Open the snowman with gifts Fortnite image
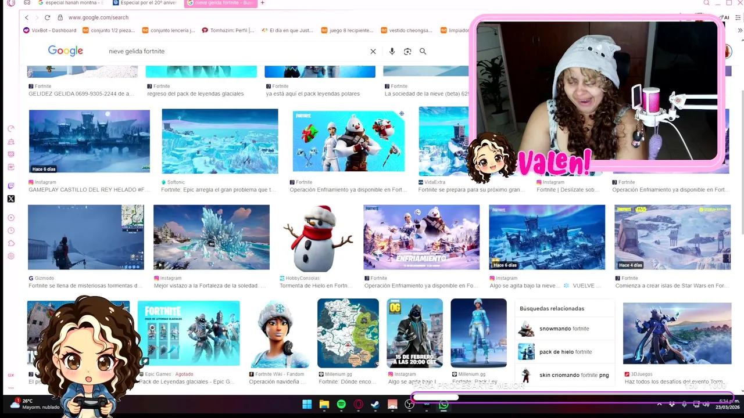Viewport: 744px width, 418px height. [x=349, y=141]
